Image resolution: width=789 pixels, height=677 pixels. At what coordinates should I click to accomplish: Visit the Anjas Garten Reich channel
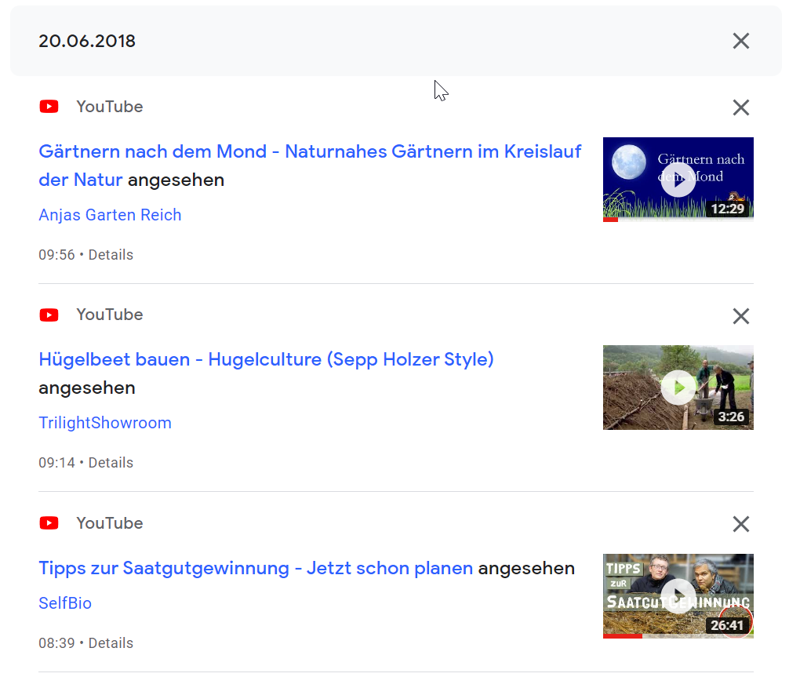click(x=110, y=215)
